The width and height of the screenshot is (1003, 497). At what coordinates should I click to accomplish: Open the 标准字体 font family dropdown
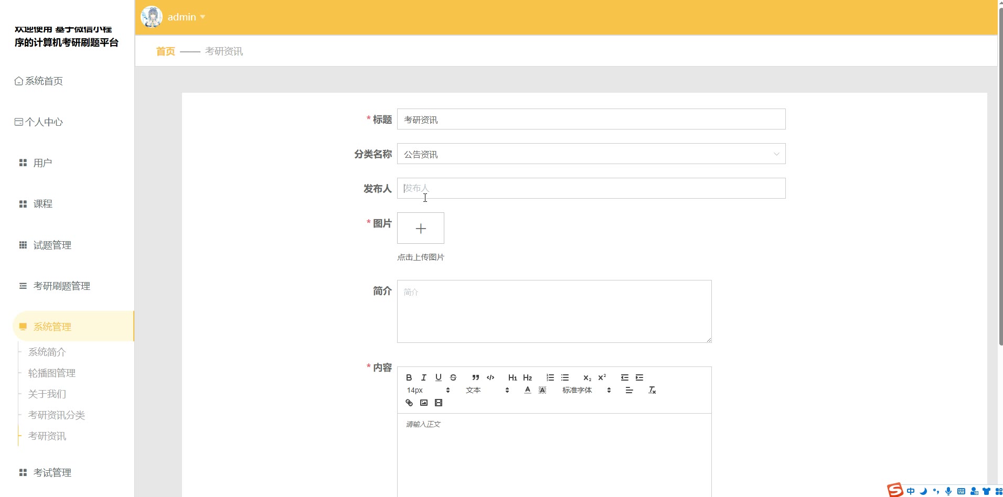tap(586, 390)
